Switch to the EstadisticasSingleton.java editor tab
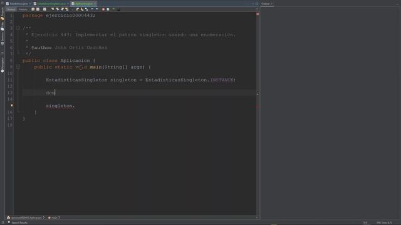401x225 pixels. point(51,4)
